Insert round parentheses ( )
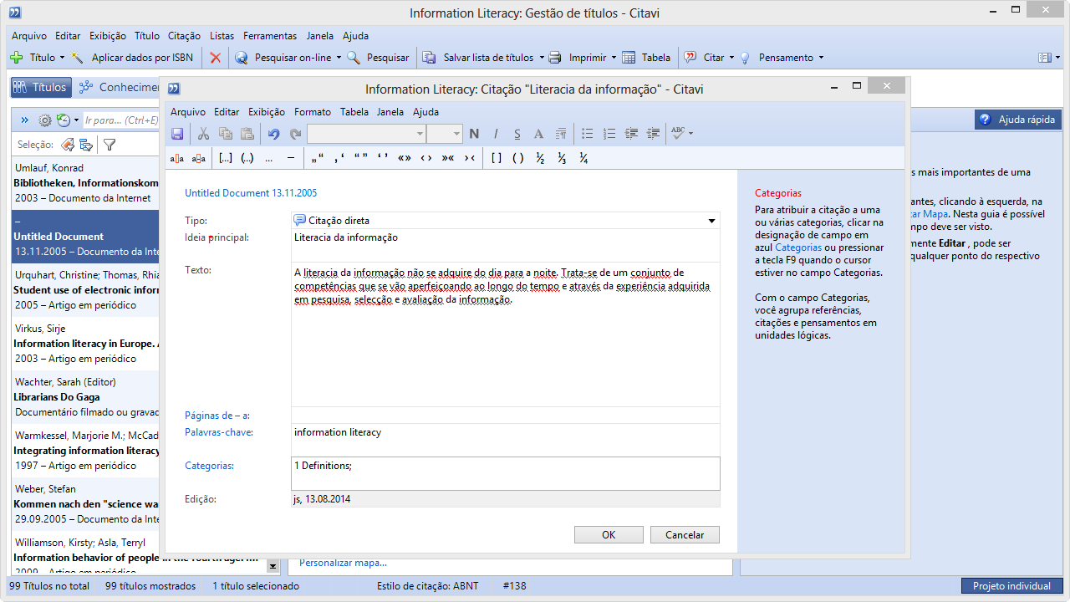1070x602 pixels. click(518, 158)
